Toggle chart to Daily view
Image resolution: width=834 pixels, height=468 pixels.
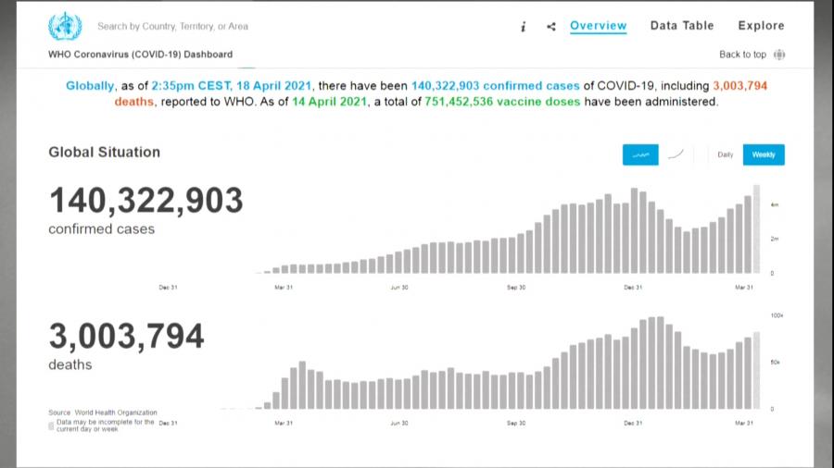click(x=726, y=154)
